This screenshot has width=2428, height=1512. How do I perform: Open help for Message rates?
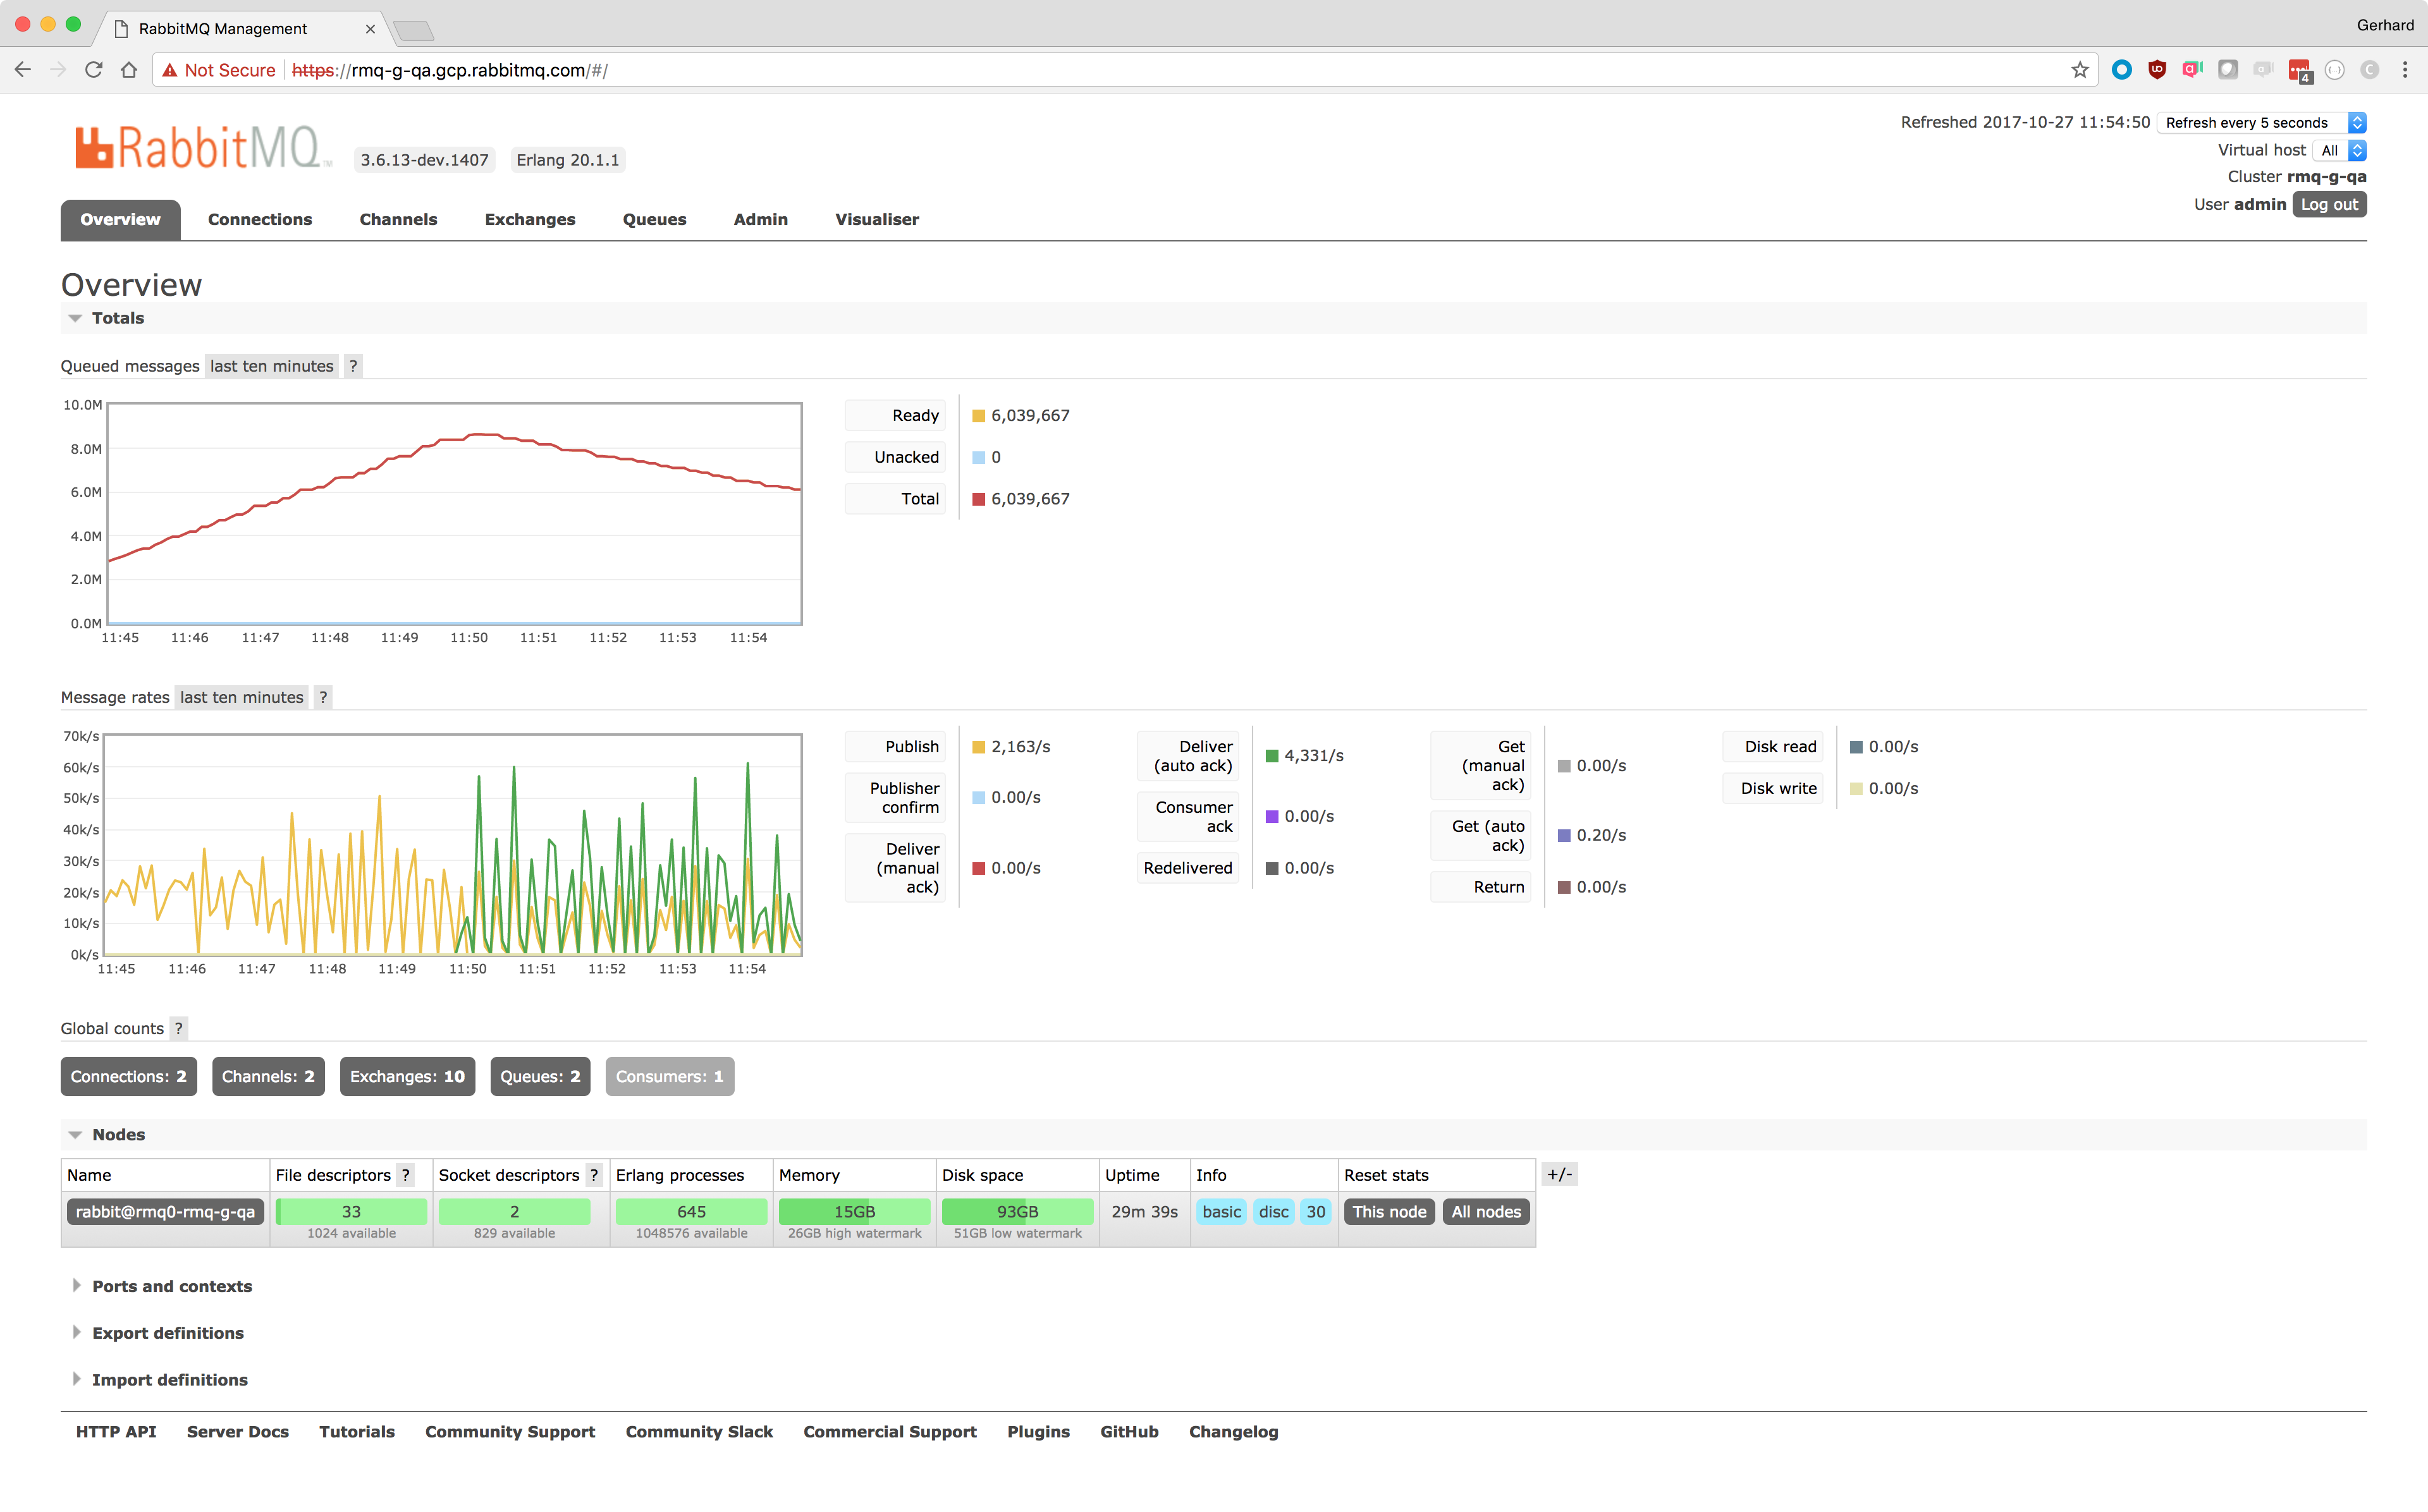tap(323, 697)
